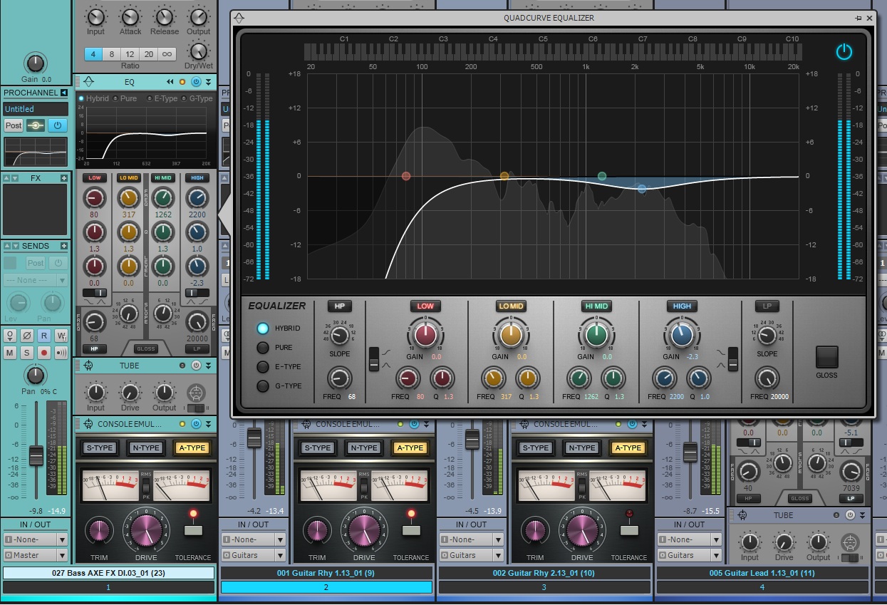Expand the EQ module options chevron
Viewport: 887px width, 605px height.
(208, 82)
